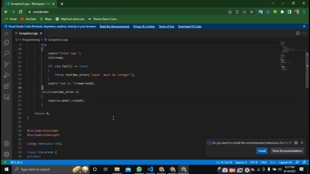Click Show Recommendations button

pyautogui.click(x=287, y=151)
